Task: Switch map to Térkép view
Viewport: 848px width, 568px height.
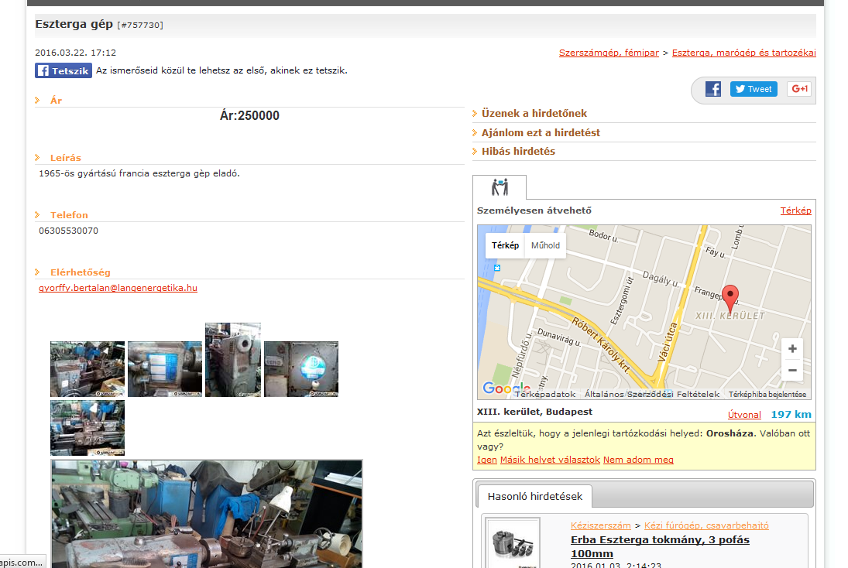Action: (505, 245)
